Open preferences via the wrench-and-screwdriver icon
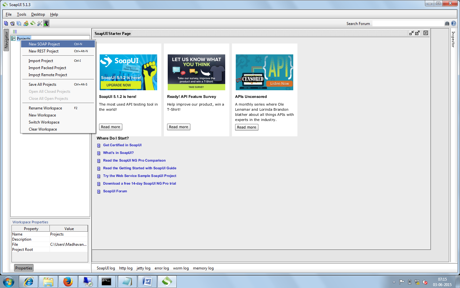This screenshot has height=288, width=460. point(40,23)
